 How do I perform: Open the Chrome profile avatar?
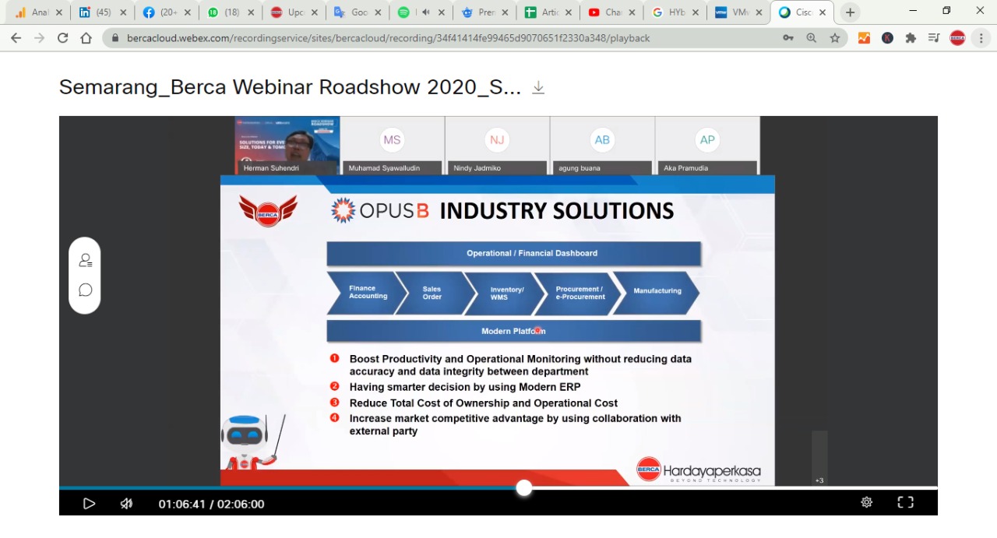pyautogui.click(x=957, y=37)
